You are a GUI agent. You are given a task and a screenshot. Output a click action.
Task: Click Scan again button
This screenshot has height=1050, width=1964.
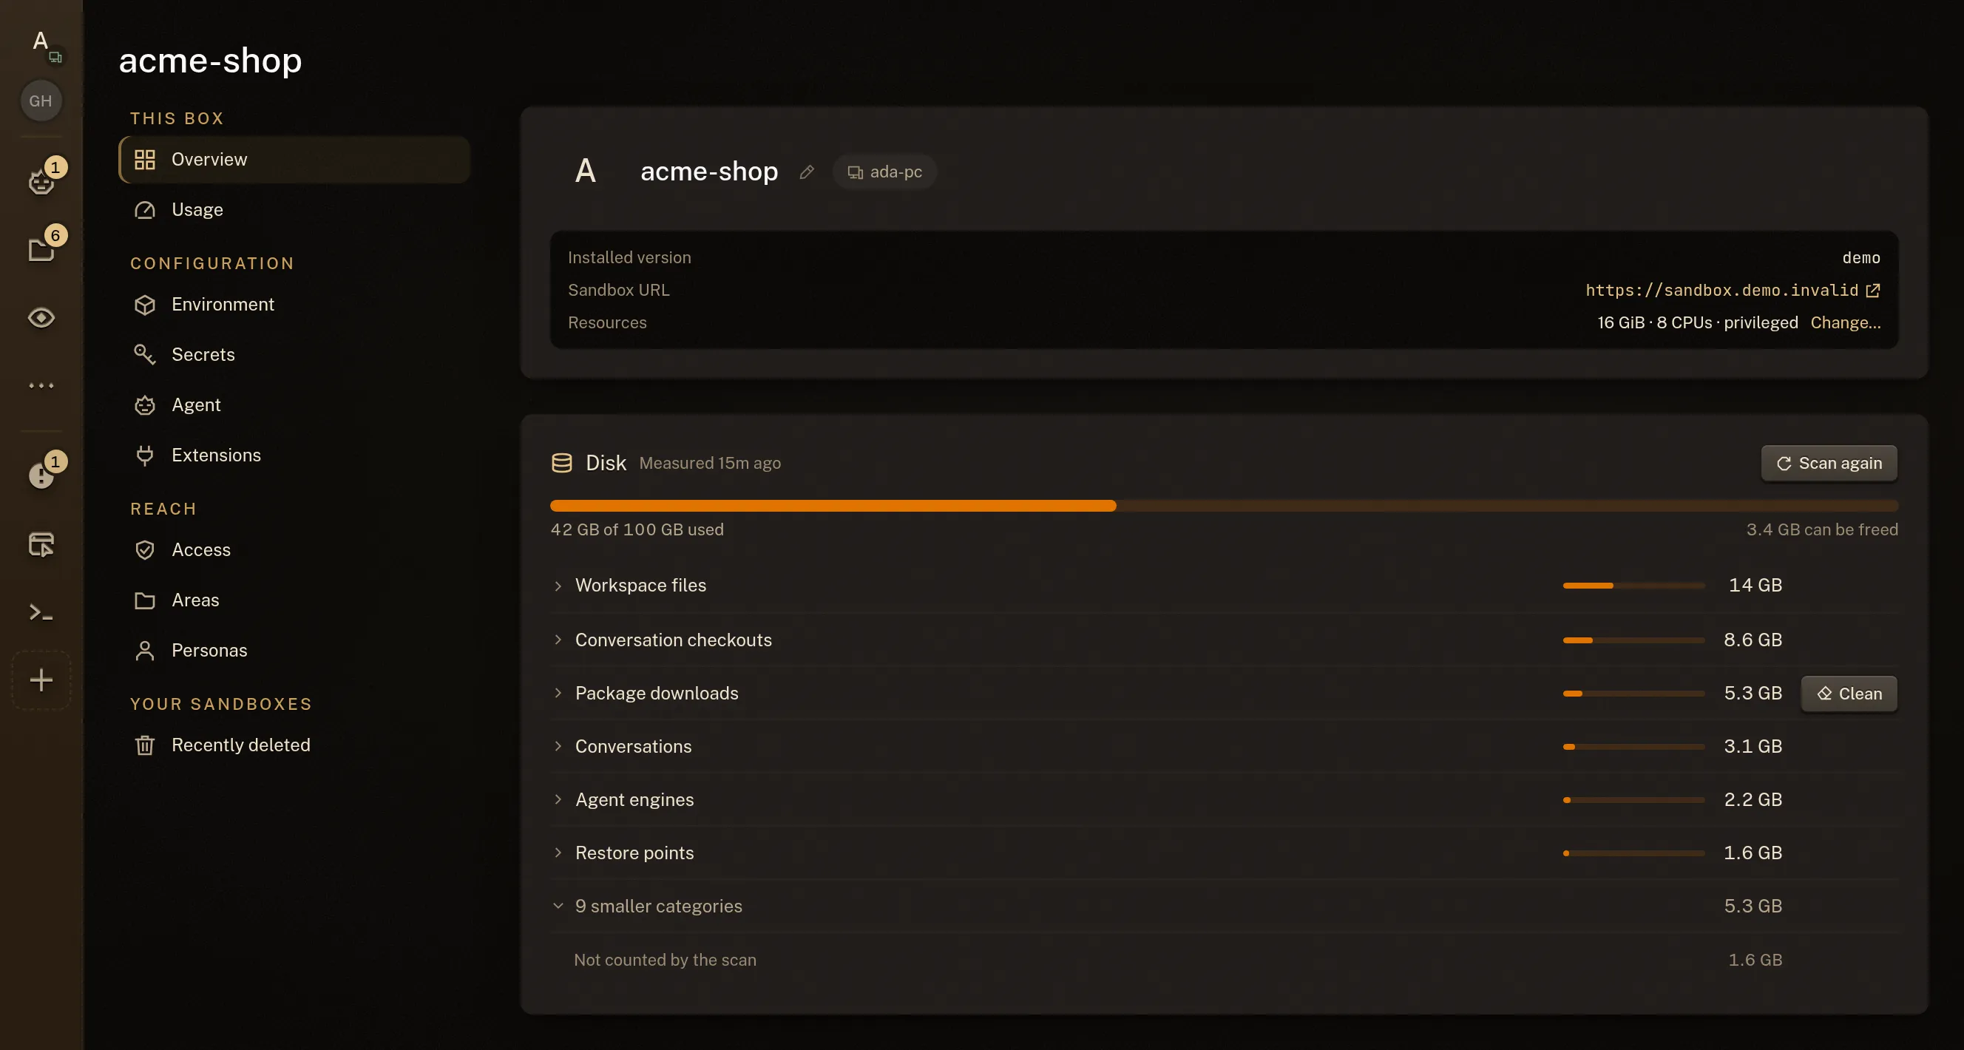click(x=1829, y=463)
